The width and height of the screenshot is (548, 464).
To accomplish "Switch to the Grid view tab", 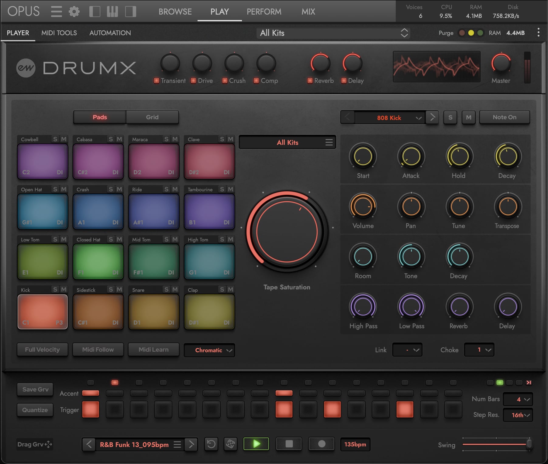I will [152, 117].
